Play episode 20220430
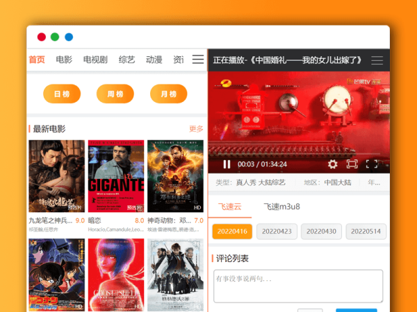Viewport: 417px width, 312px height. (321, 232)
